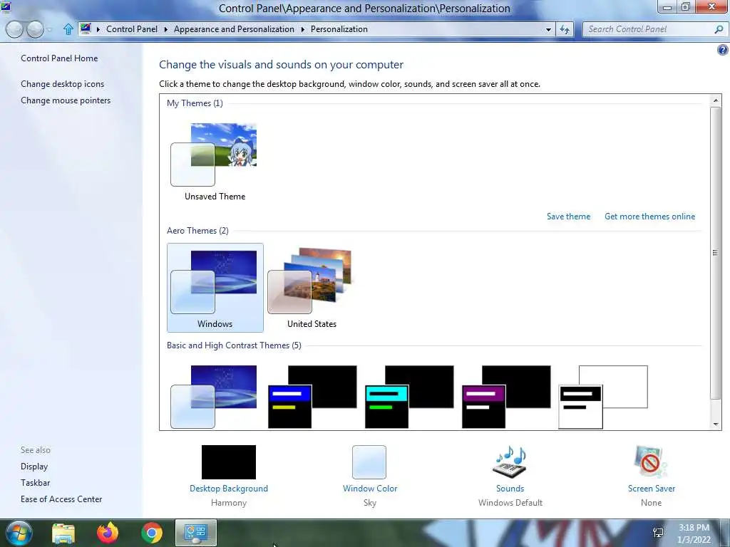Open Change desktop icons link
The height and width of the screenshot is (547, 730).
63,84
